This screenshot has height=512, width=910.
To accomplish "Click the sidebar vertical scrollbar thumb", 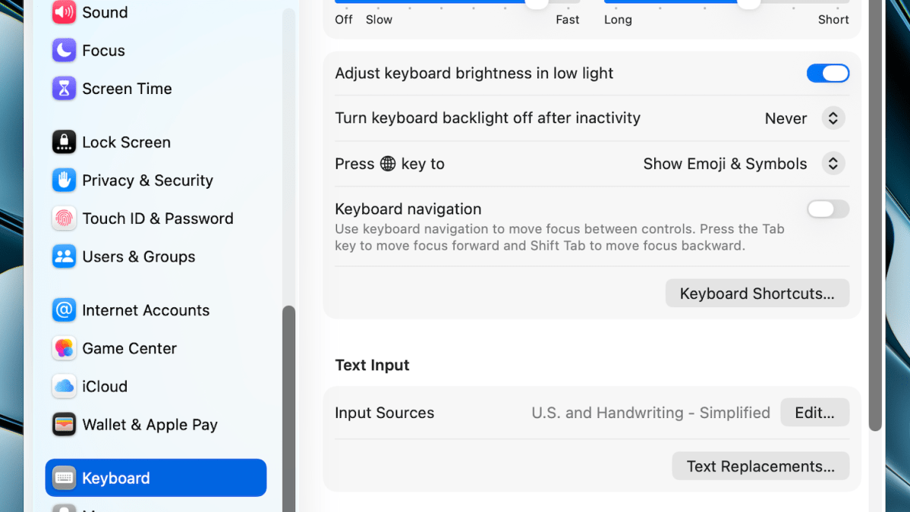I will pos(288,409).
